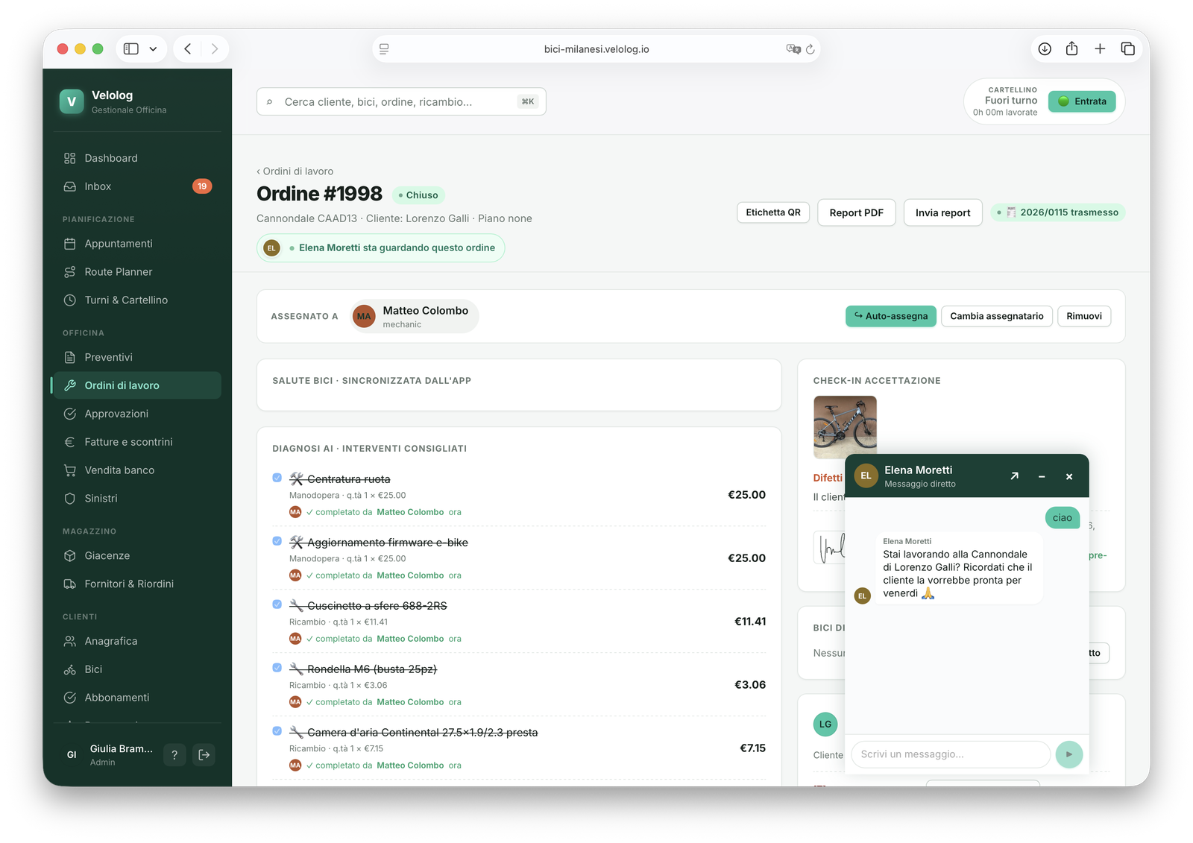This screenshot has height=843, width=1193.
Task: Click the bici-milanesi.velolog.io address bar
Action: click(x=596, y=49)
